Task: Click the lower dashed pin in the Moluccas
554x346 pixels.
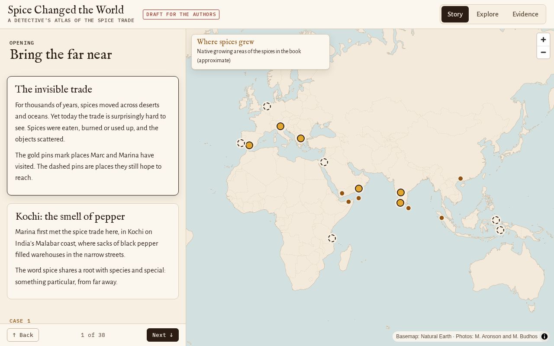Action: 500,230
